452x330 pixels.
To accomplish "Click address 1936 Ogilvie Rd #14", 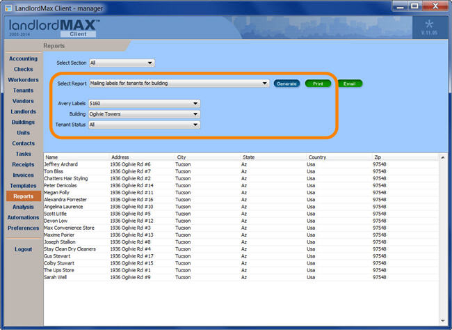I will point(131,185).
